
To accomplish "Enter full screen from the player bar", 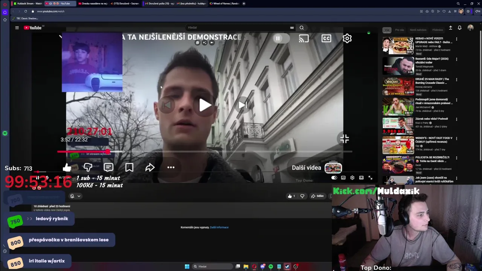I will click(x=370, y=178).
